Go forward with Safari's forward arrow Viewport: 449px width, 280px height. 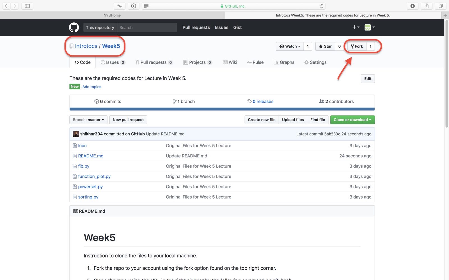(x=15, y=6)
